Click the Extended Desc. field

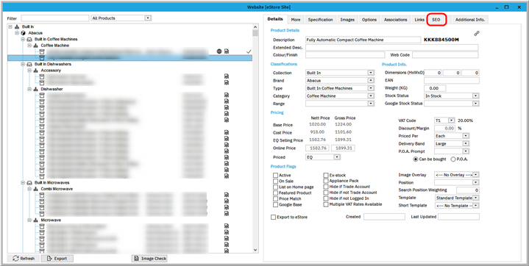point(391,48)
